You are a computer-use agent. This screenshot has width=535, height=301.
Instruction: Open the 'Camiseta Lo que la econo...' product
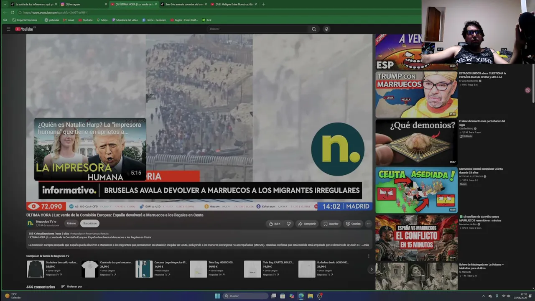(107, 269)
